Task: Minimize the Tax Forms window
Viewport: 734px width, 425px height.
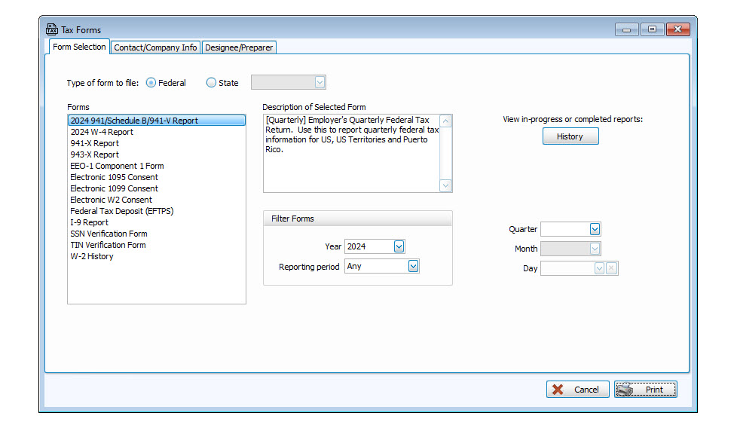Action: click(x=626, y=29)
